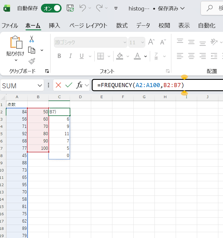Click the increase font size icon
Image resolution: width=223 pixels, height=238 pixels.
click(151, 42)
